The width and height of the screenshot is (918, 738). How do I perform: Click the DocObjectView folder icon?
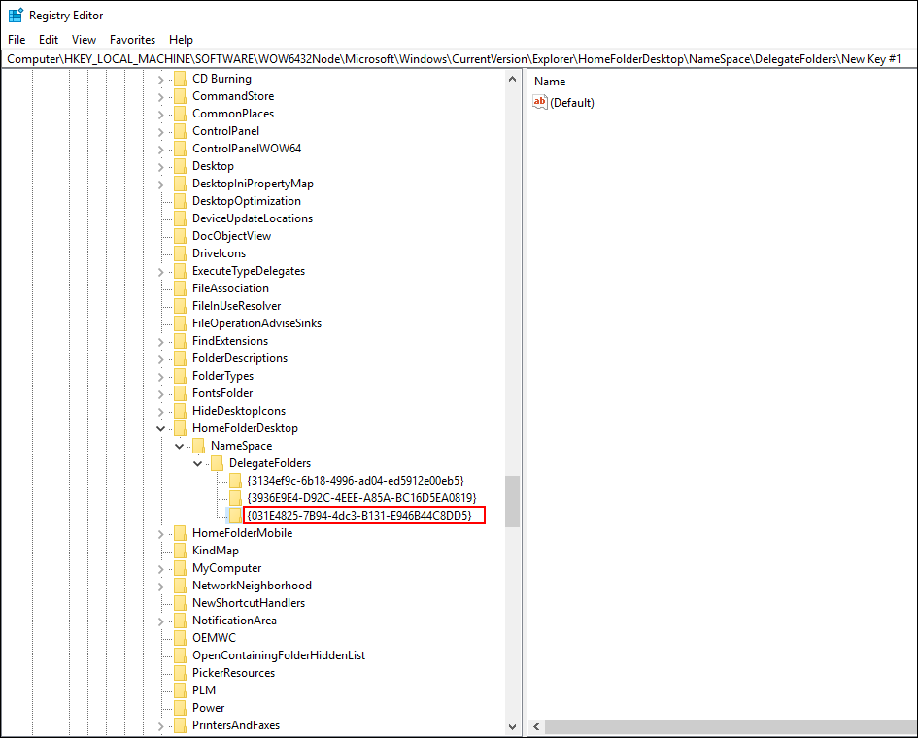click(181, 236)
